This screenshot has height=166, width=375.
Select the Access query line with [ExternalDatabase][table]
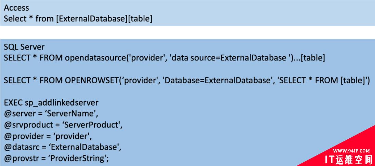78,19
